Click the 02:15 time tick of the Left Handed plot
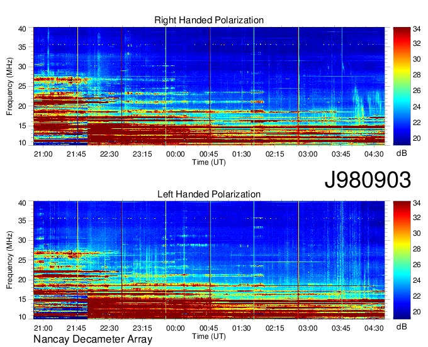428x347 pixels. [x=275, y=328]
